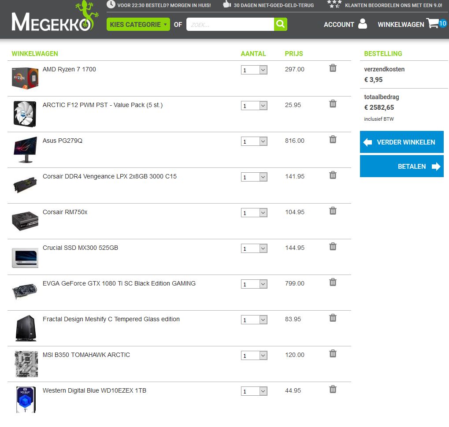Image resolution: width=449 pixels, height=427 pixels.
Task: Click the Corsair power supply thumbnail
Action: click(25, 221)
